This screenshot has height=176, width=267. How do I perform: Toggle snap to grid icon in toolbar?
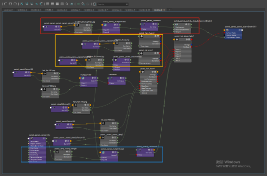pos(83,4)
